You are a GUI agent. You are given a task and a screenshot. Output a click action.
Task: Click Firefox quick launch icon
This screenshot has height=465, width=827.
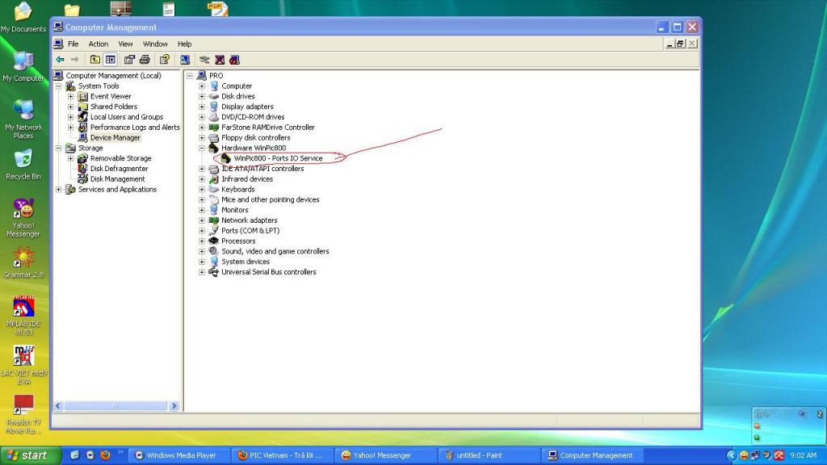[x=105, y=455]
